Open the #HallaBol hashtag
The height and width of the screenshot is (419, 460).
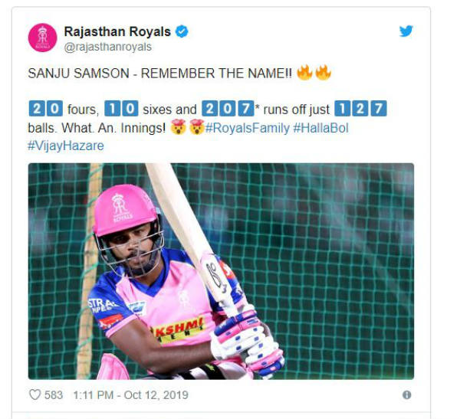320,128
